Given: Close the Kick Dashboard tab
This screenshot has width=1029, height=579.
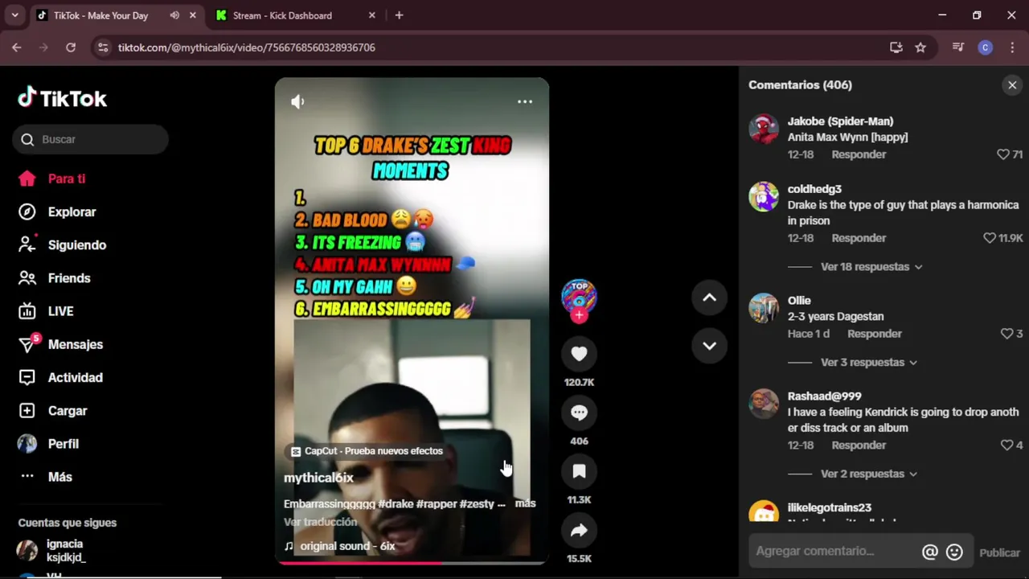Looking at the screenshot, I should 371,15.
